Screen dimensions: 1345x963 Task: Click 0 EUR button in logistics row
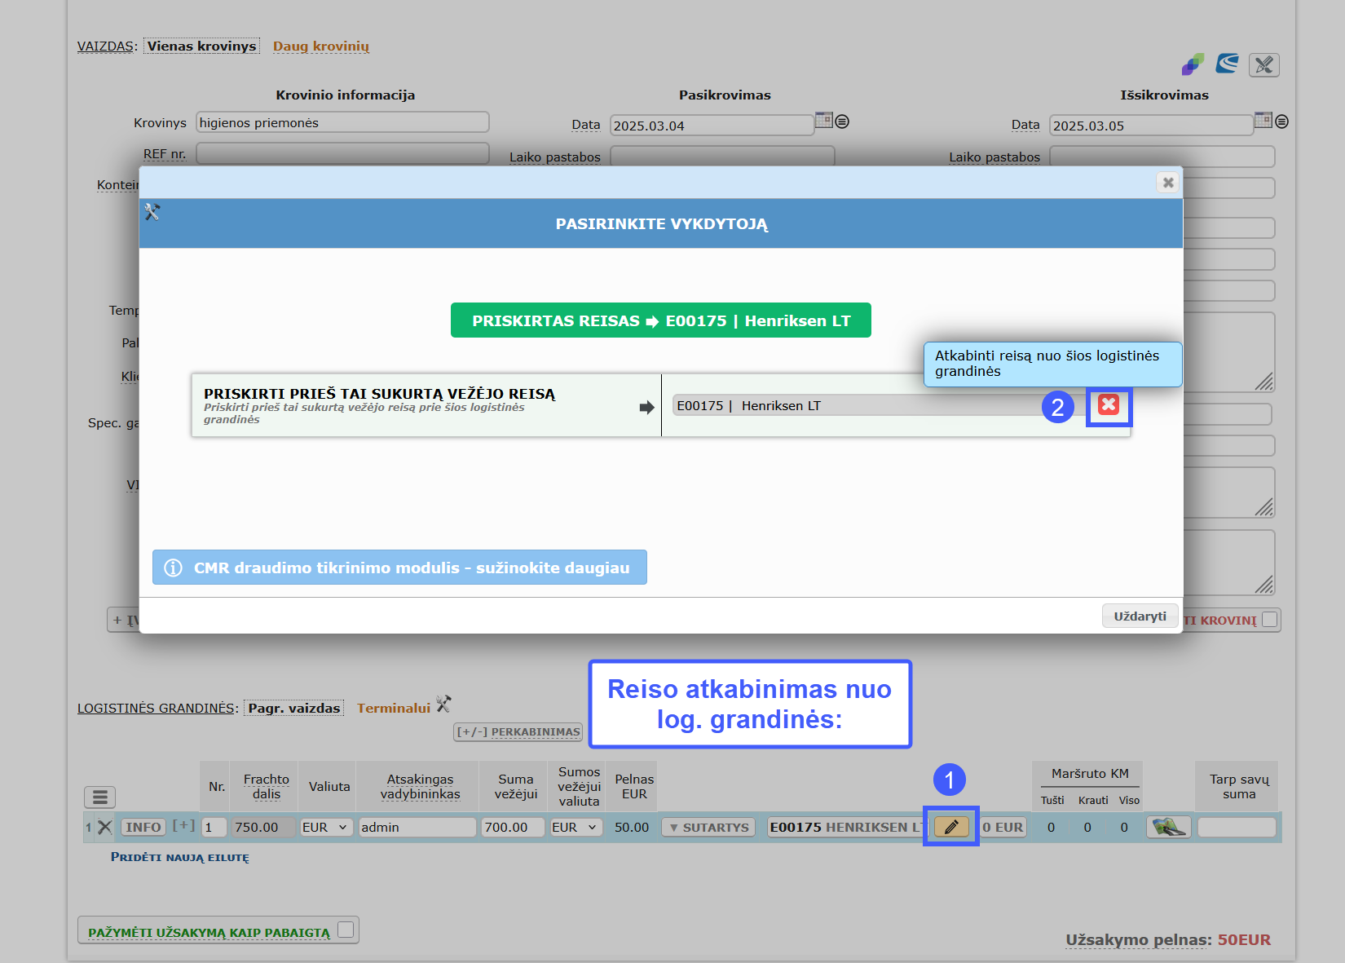pos(1003,827)
